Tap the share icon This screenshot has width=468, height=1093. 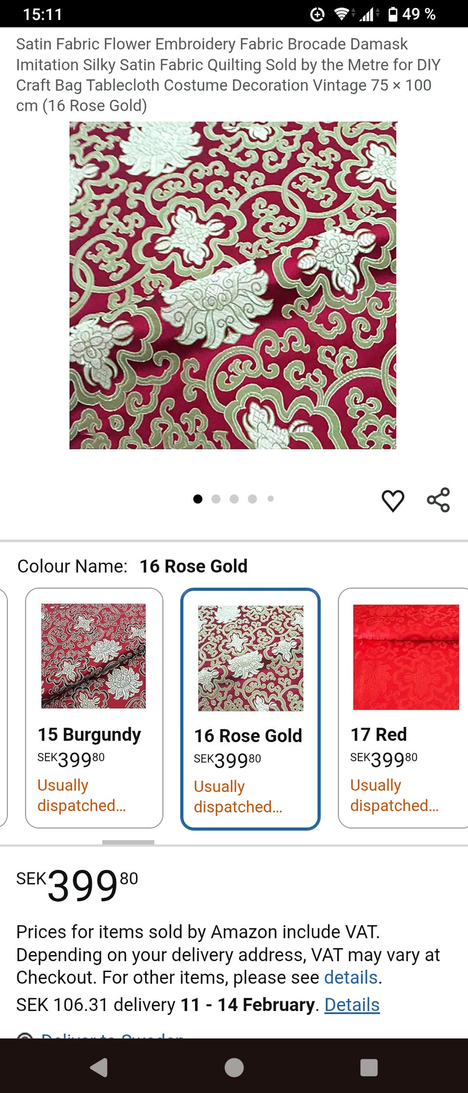point(438,500)
